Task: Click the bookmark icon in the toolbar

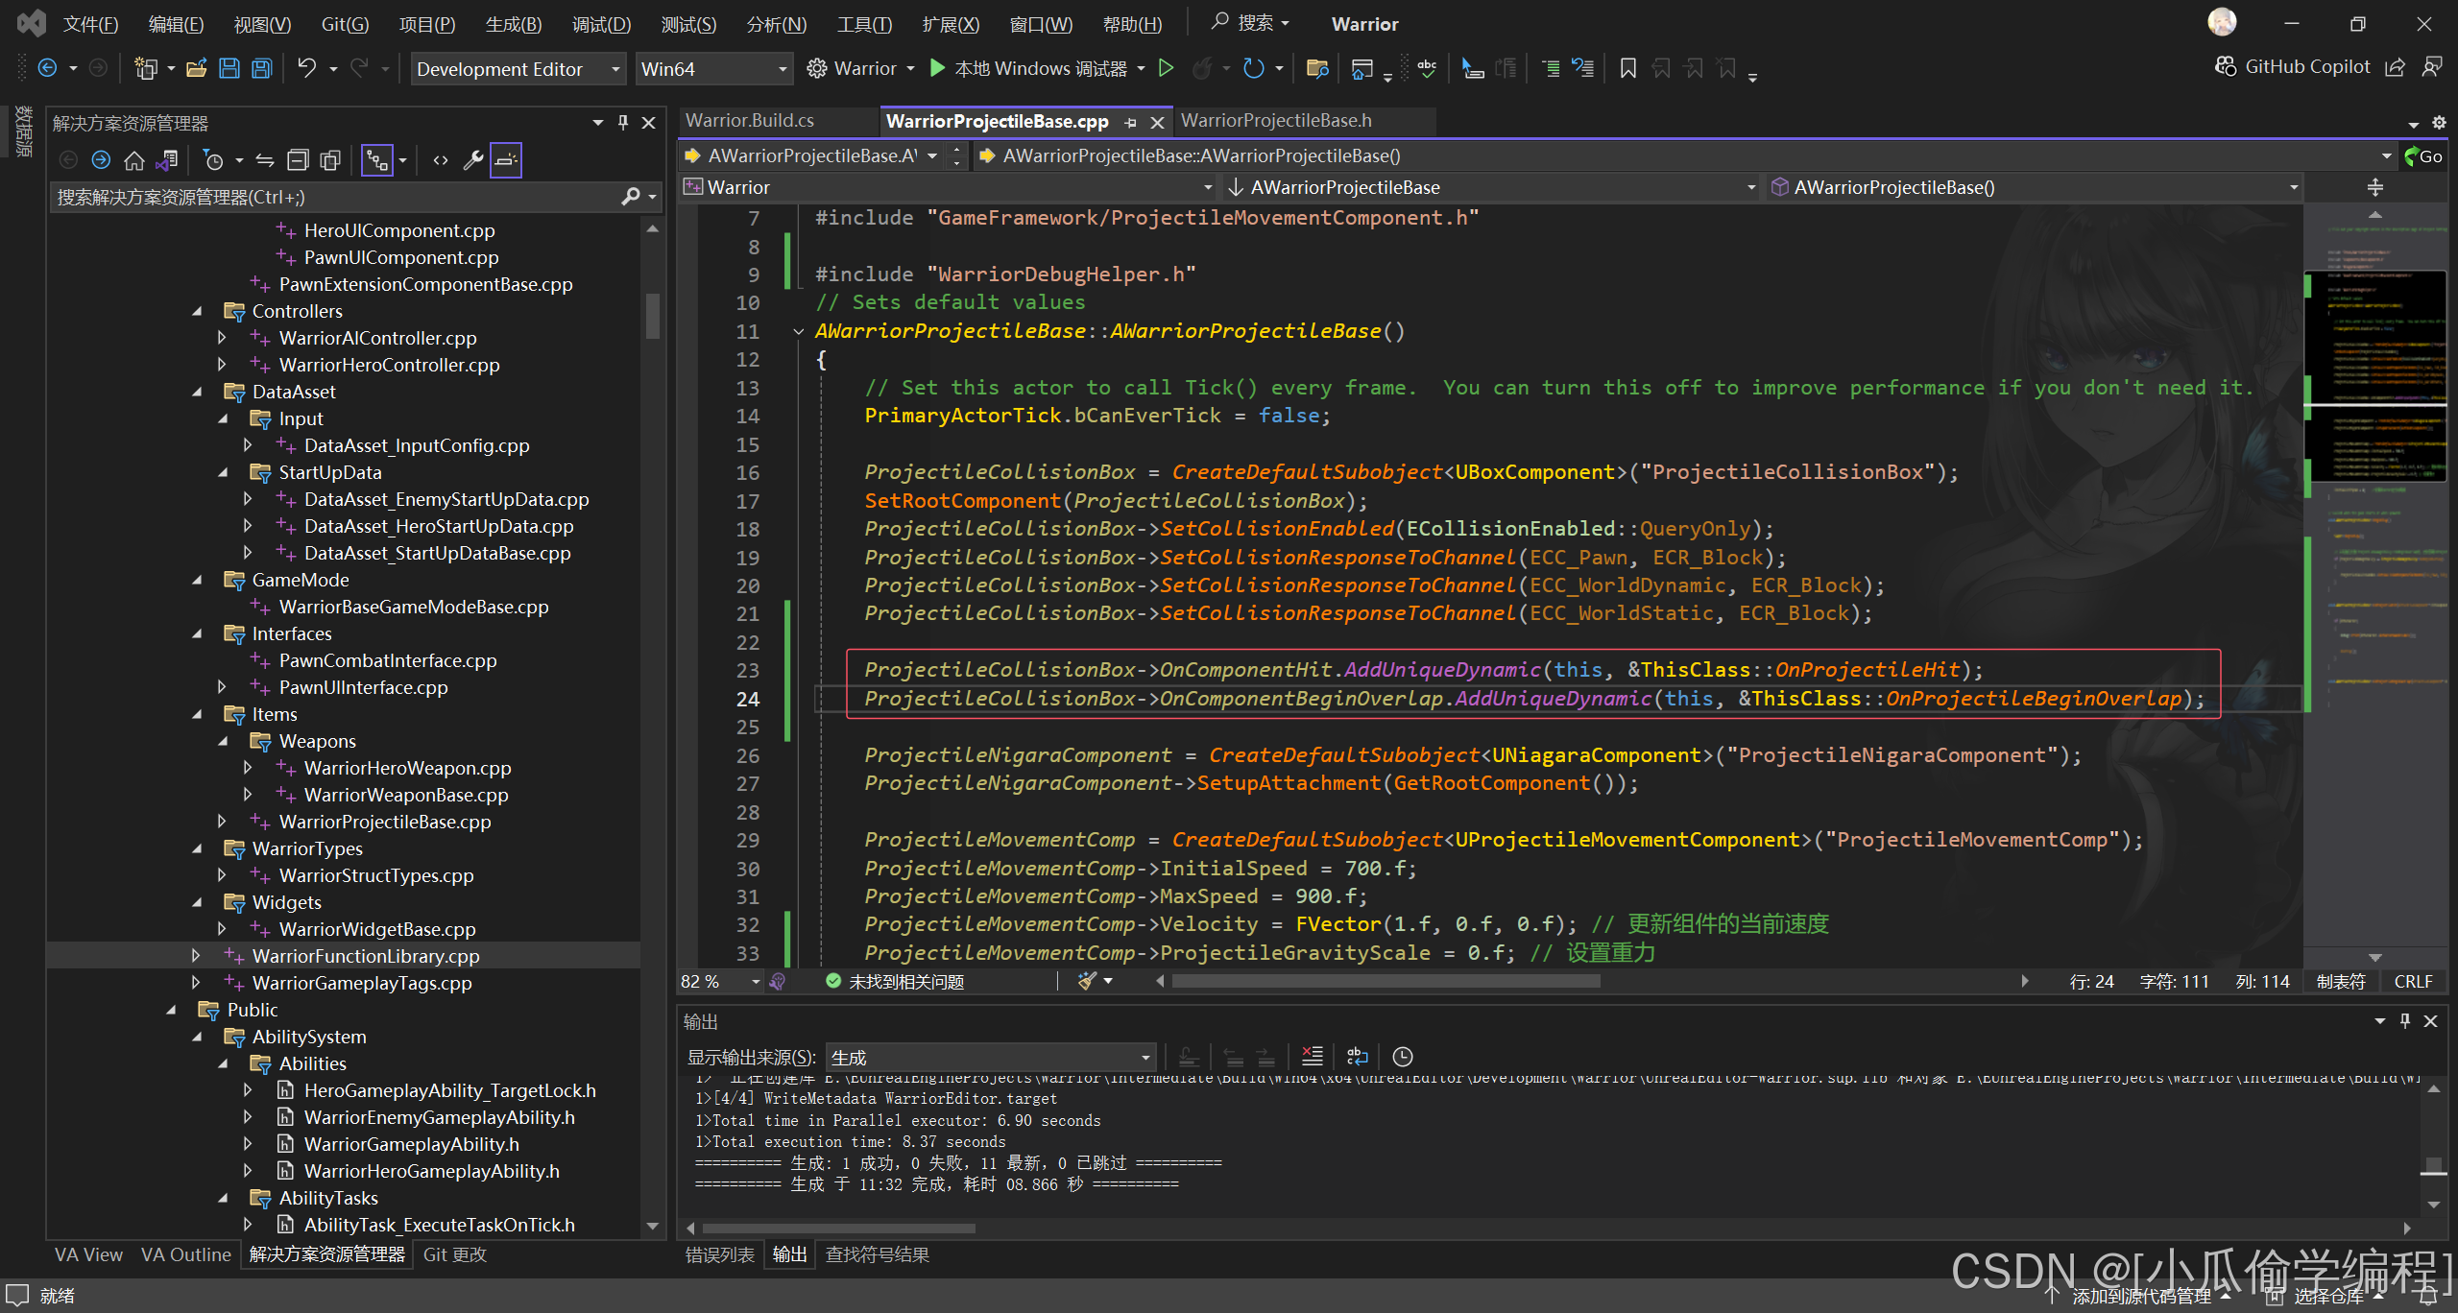Action: pos(1627,68)
